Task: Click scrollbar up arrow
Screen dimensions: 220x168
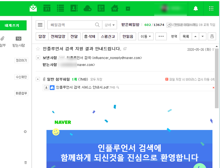Action: [217, 46]
